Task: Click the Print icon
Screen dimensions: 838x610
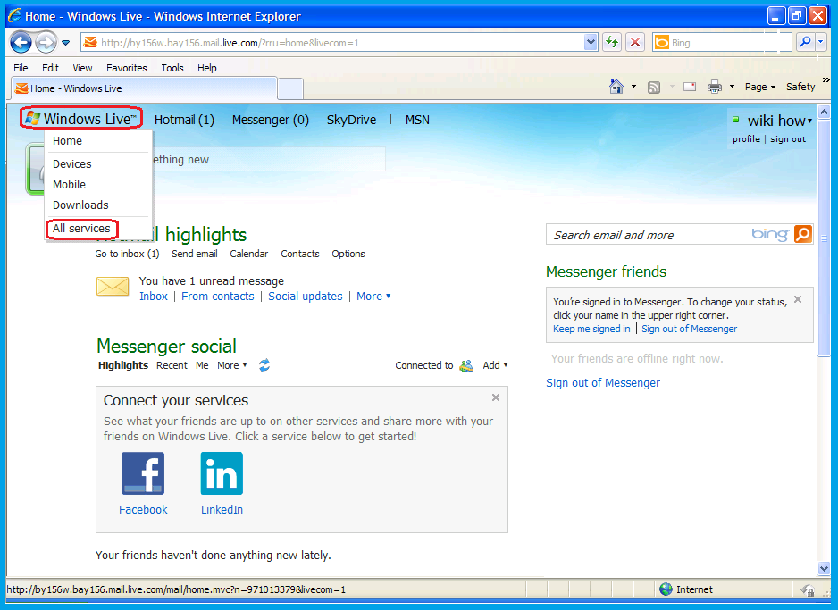Action: tap(715, 87)
